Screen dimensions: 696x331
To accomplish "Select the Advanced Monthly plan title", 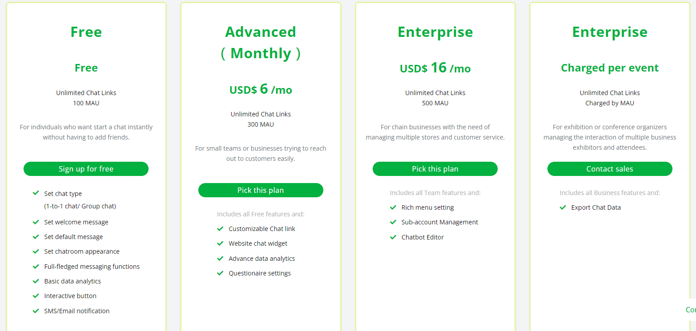I will pyautogui.click(x=261, y=42).
